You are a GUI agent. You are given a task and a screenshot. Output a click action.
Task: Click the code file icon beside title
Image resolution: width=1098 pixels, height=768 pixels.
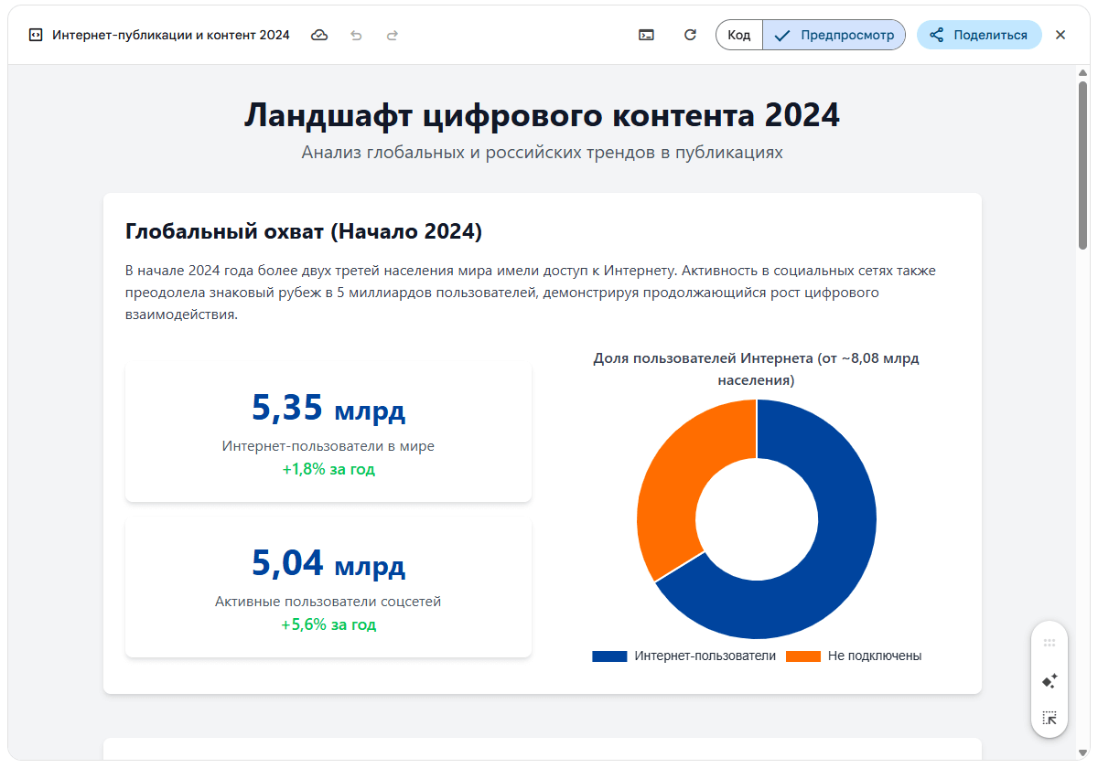click(x=36, y=36)
